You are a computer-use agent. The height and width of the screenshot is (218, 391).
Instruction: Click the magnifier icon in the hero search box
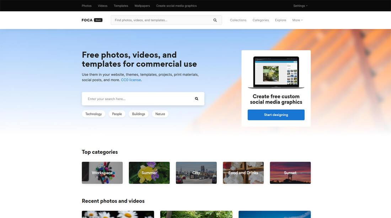(196, 98)
